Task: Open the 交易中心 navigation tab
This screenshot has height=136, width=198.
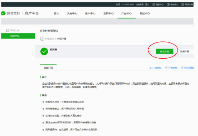Action: (72, 13)
